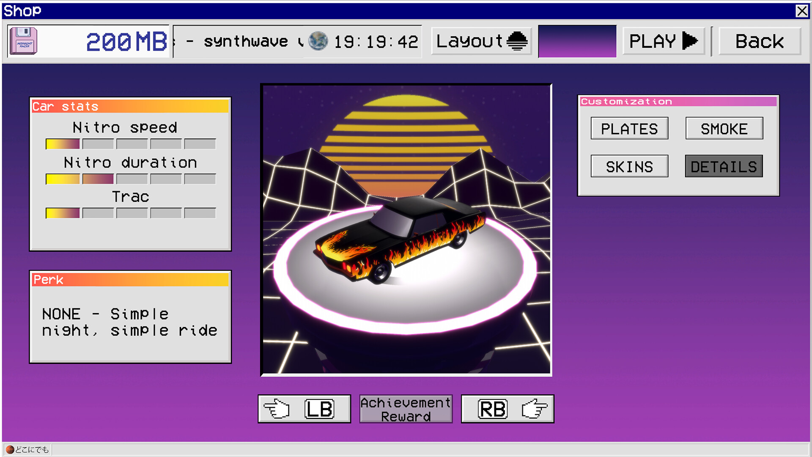
Task: Click the left pointing hand icon
Action: [x=277, y=409]
